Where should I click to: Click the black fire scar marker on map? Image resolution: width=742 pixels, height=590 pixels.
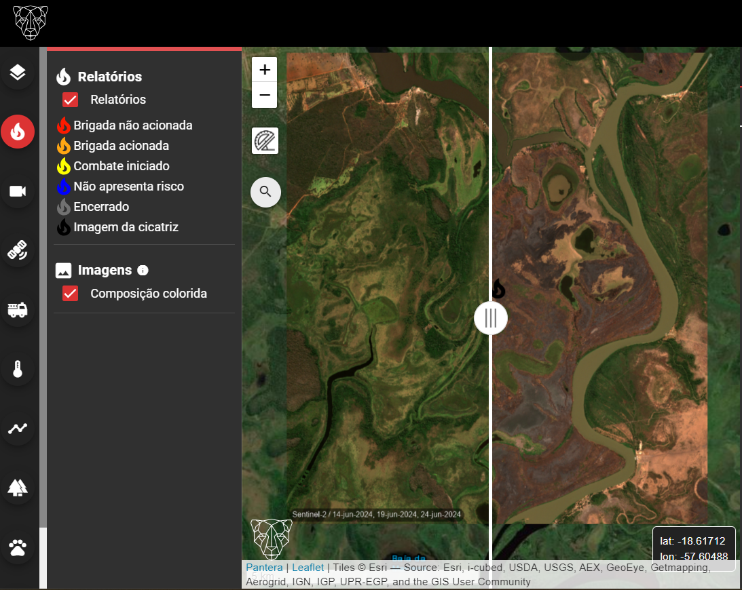click(498, 288)
